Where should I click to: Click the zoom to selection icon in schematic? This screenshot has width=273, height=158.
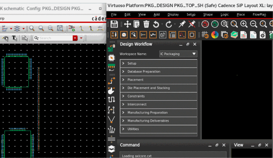pyautogui.click(x=60, y=28)
